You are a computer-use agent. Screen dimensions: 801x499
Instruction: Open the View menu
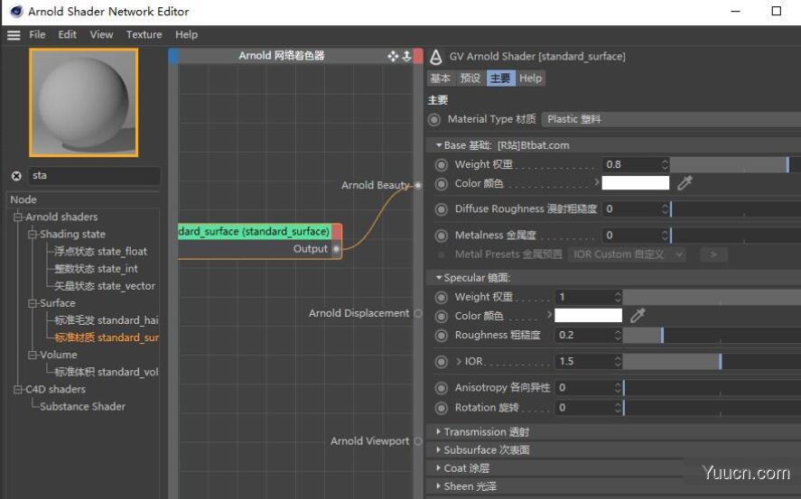(101, 34)
